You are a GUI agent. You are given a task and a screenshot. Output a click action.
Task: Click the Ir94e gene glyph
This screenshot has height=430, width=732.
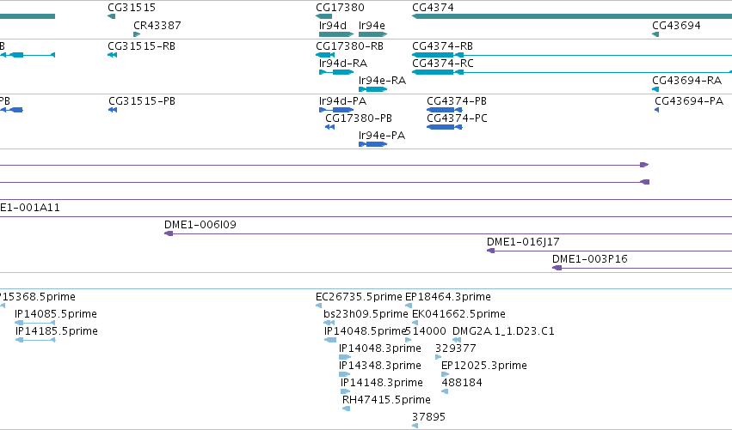(372, 34)
